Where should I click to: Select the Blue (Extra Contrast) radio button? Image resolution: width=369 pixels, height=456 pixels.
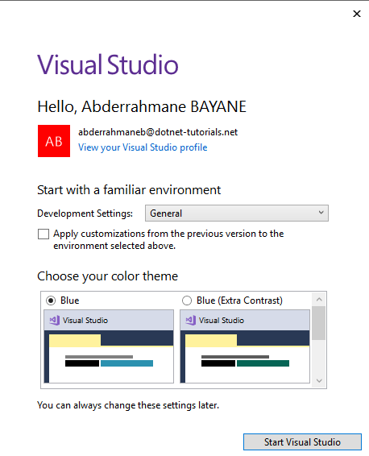(x=187, y=301)
